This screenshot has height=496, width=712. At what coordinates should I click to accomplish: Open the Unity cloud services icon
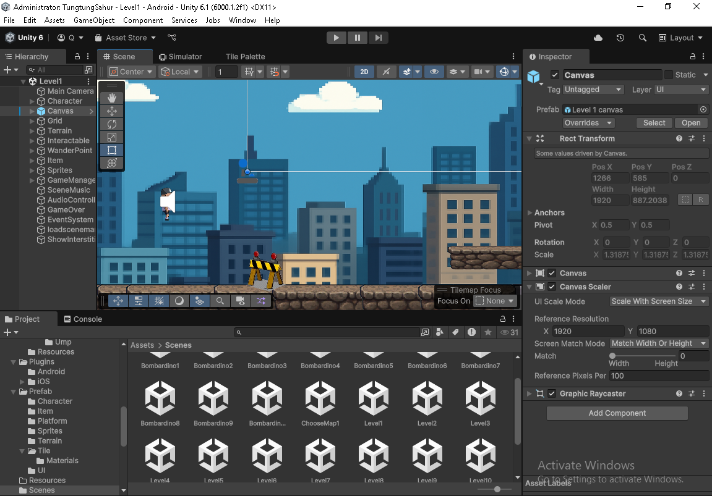(598, 38)
